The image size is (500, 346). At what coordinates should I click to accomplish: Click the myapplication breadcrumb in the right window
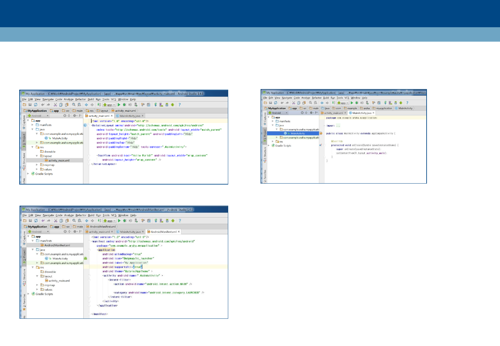[384, 108]
